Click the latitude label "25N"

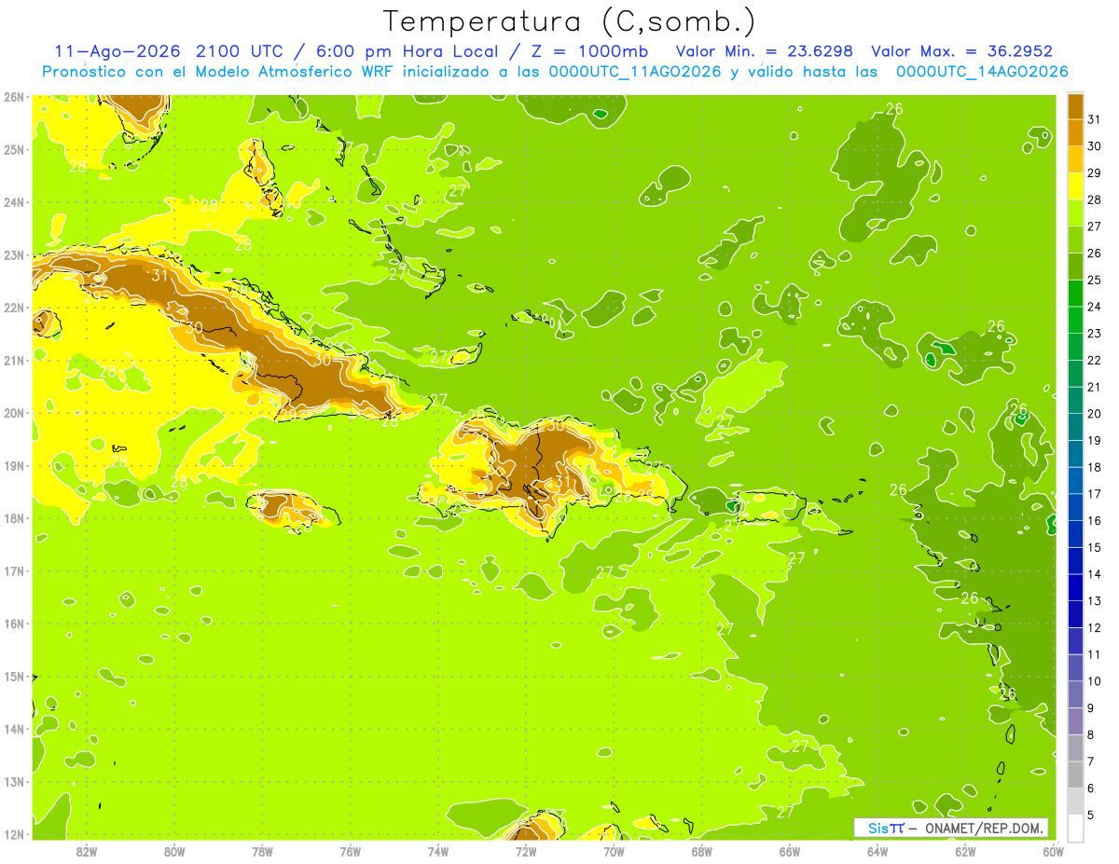pyautogui.click(x=14, y=150)
